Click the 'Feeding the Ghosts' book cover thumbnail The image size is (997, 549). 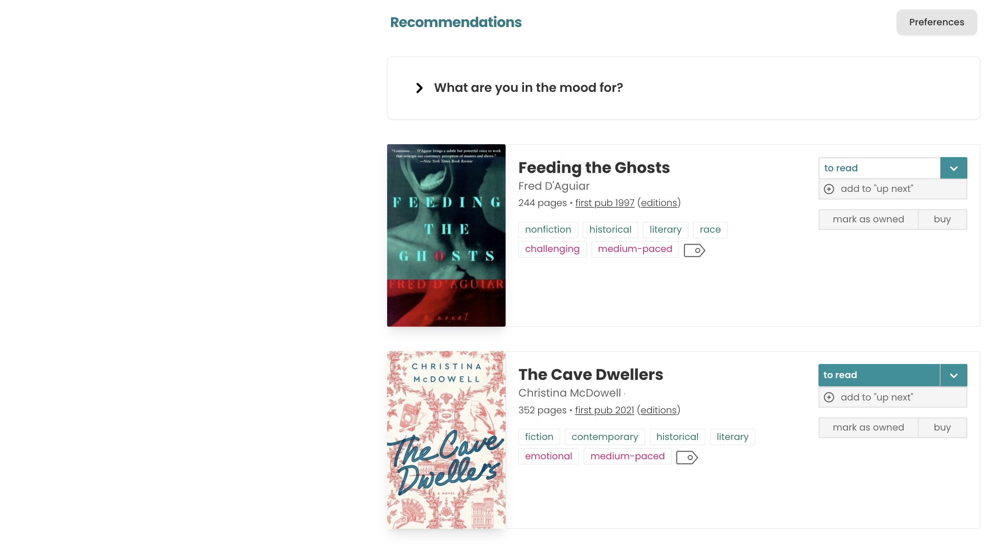click(446, 235)
